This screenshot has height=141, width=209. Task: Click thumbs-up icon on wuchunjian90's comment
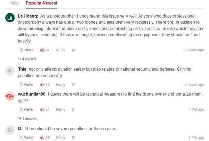(21, 109)
